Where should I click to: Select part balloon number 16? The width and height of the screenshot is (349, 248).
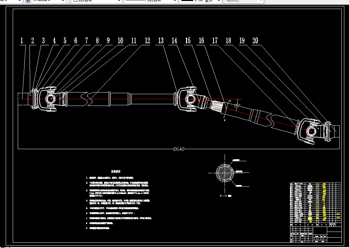pos(201,41)
